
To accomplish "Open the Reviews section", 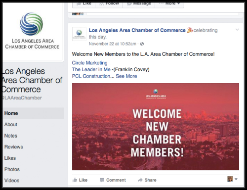I will (x=13, y=147).
